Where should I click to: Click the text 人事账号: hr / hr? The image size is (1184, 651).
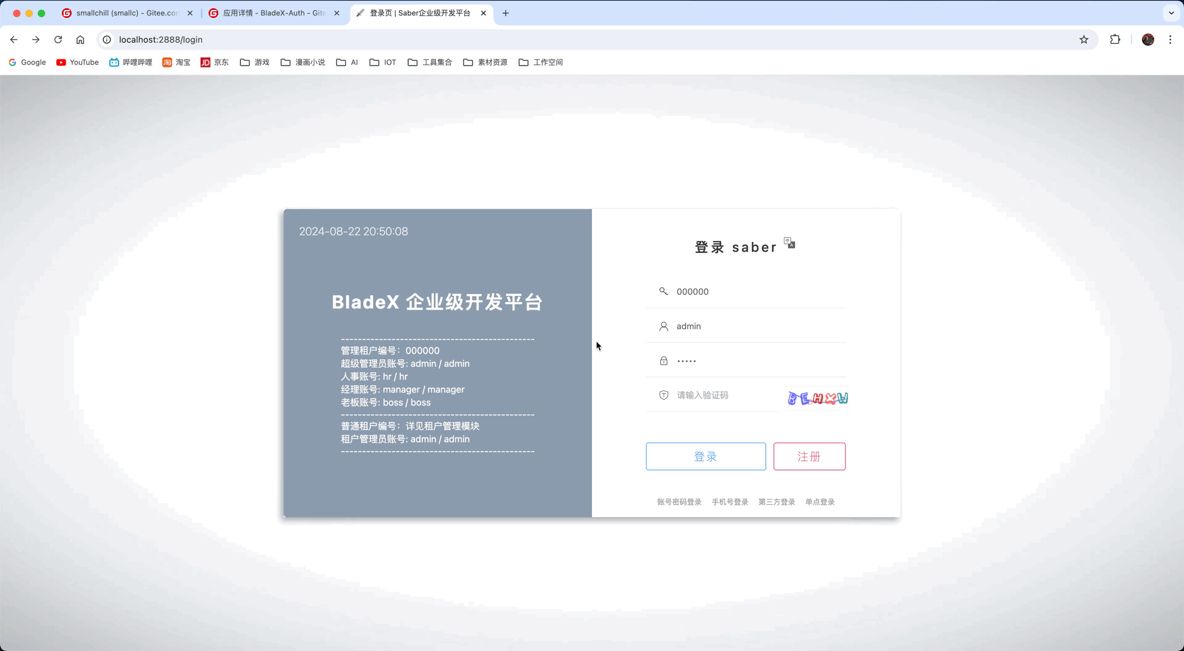point(374,377)
